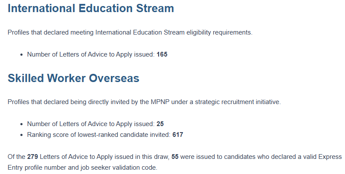Click the word 'Overseas' in the heading
This screenshot has width=345, height=174.
[x=114, y=78]
